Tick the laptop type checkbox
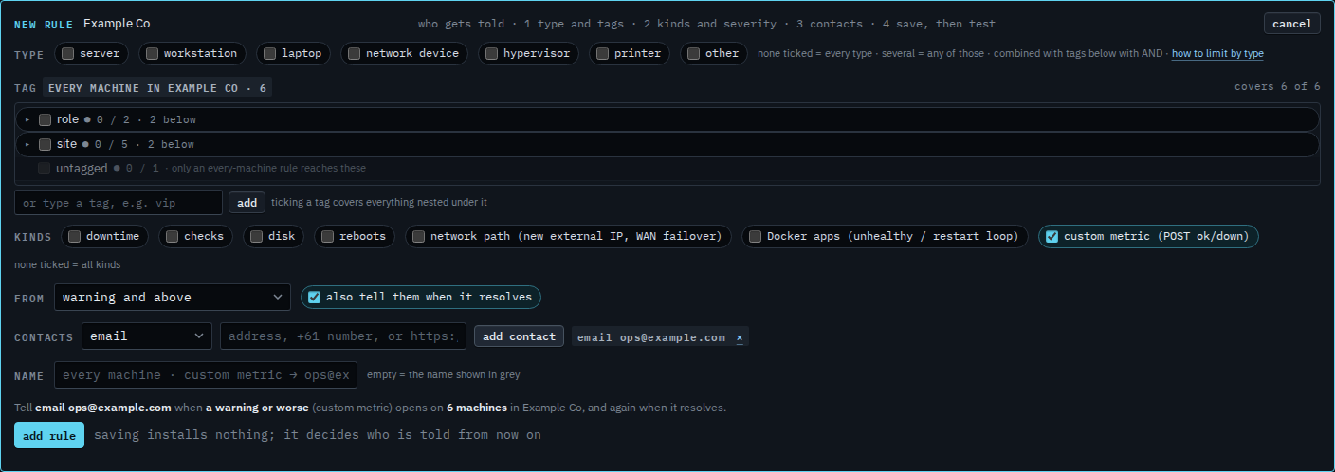The image size is (1335, 472). 270,54
